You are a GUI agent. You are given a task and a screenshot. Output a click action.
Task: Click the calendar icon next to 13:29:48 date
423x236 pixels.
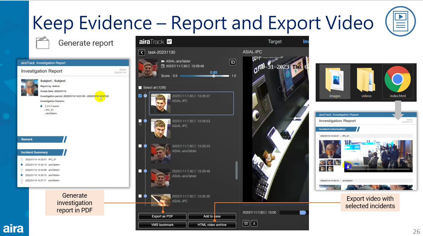point(163,66)
